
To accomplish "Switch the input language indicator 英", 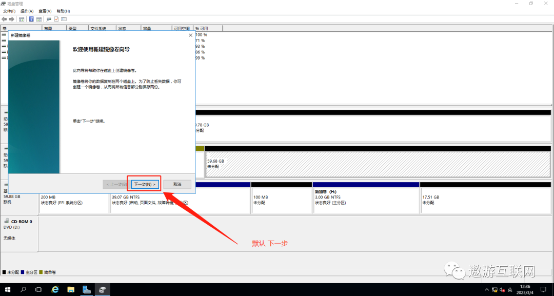I will [x=510, y=290].
